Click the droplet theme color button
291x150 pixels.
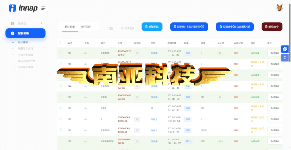click(x=285, y=58)
